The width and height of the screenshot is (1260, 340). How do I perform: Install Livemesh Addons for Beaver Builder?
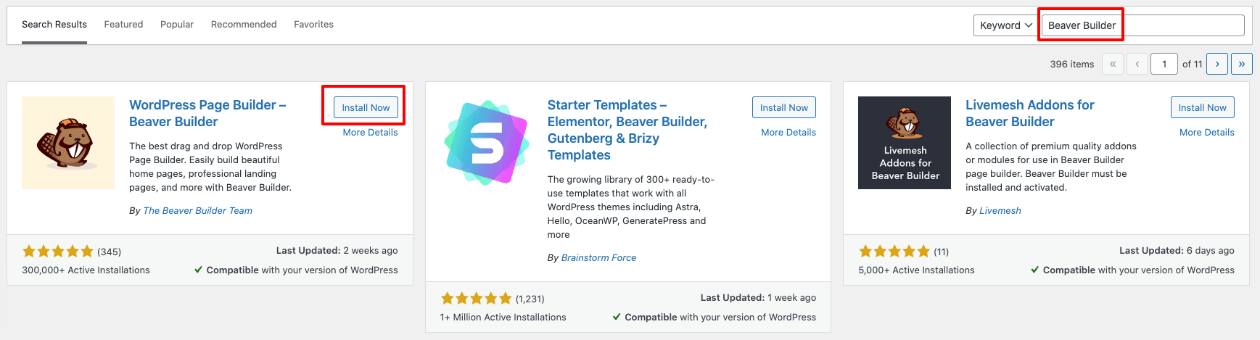point(1202,107)
